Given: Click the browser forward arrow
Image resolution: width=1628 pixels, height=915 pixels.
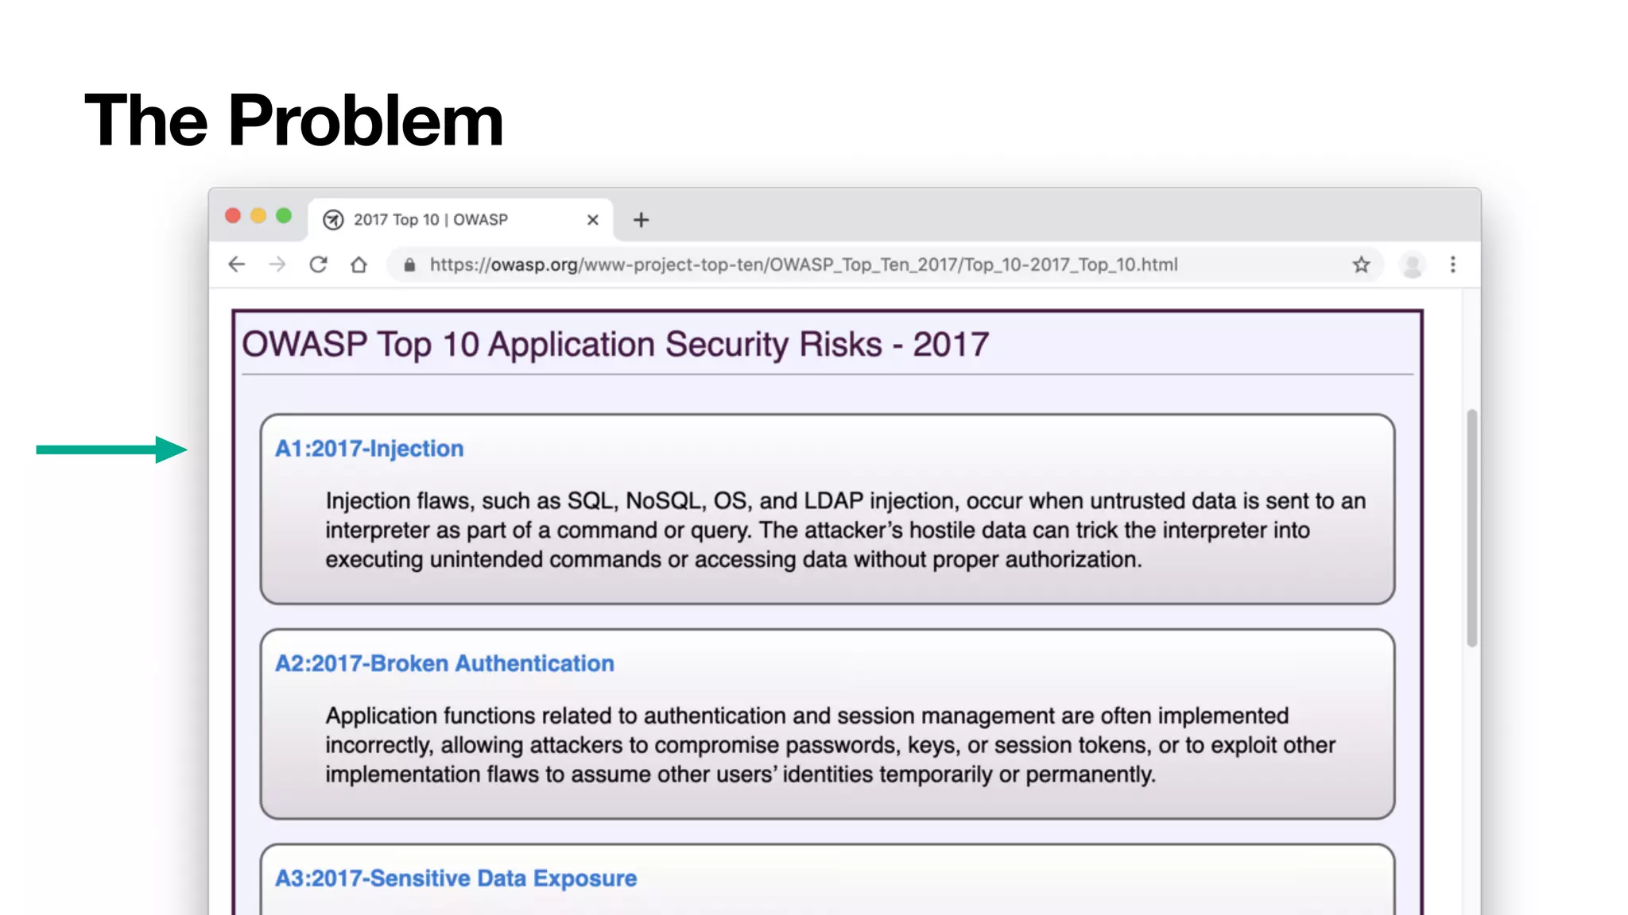Looking at the screenshot, I should click(277, 264).
